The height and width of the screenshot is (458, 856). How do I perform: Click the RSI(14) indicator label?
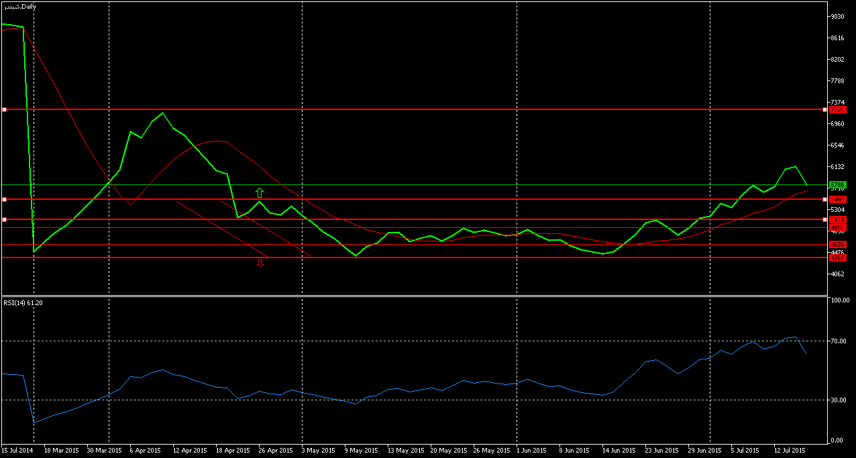[23, 303]
